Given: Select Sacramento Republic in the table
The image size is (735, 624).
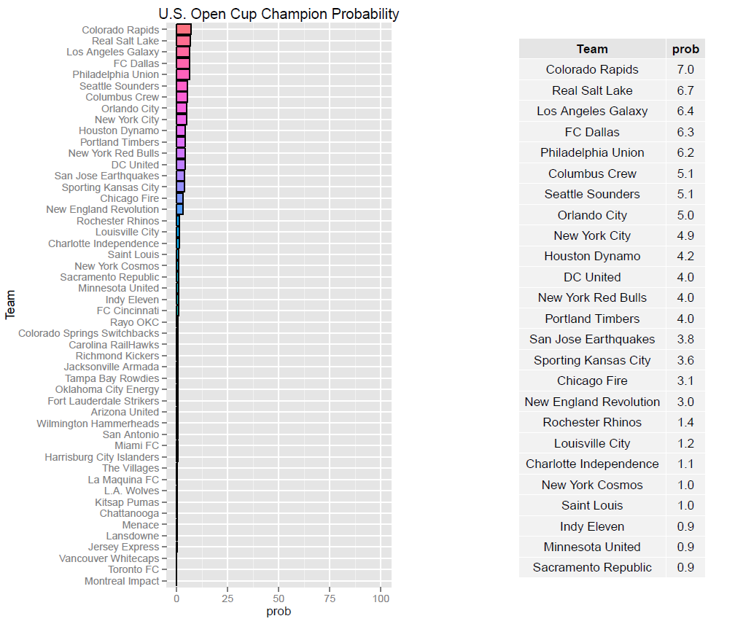Looking at the screenshot, I should click(x=591, y=567).
